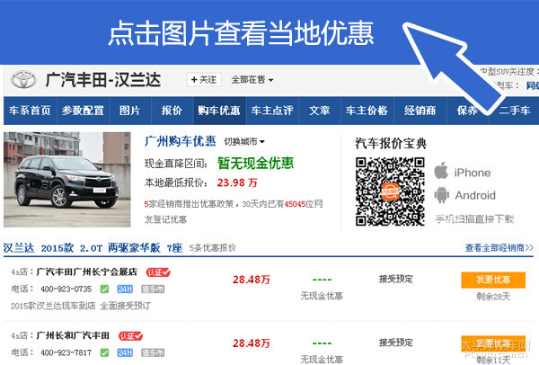
Task: Switch to the 参数配置 tab
Action: tap(83, 111)
